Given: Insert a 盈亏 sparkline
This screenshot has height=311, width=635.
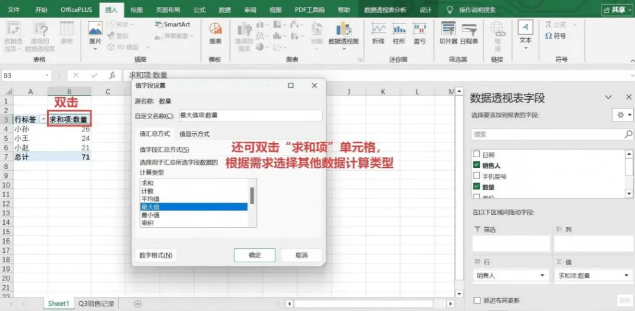Looking at the screenshot, I should click(x=420, y=33).
